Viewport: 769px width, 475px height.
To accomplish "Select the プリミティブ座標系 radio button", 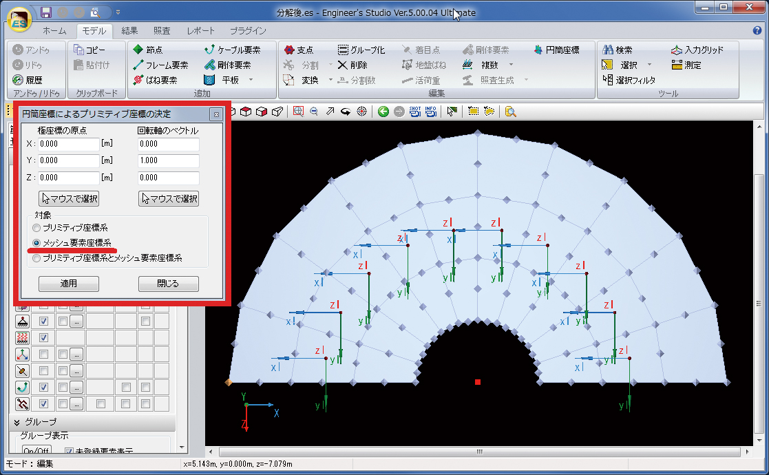I will point(36,228).
